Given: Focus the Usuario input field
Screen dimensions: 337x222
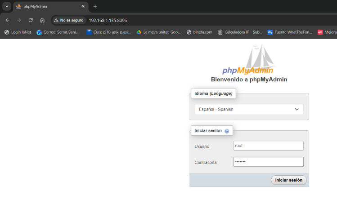Looking at the screenshot, I should point(268,146).
